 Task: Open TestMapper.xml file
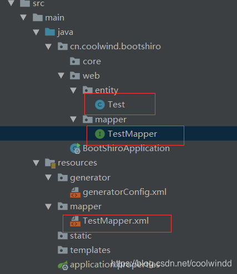[x=115, y=221]
